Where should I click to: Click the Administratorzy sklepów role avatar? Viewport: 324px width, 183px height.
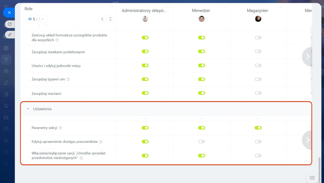tap(145, 19)
